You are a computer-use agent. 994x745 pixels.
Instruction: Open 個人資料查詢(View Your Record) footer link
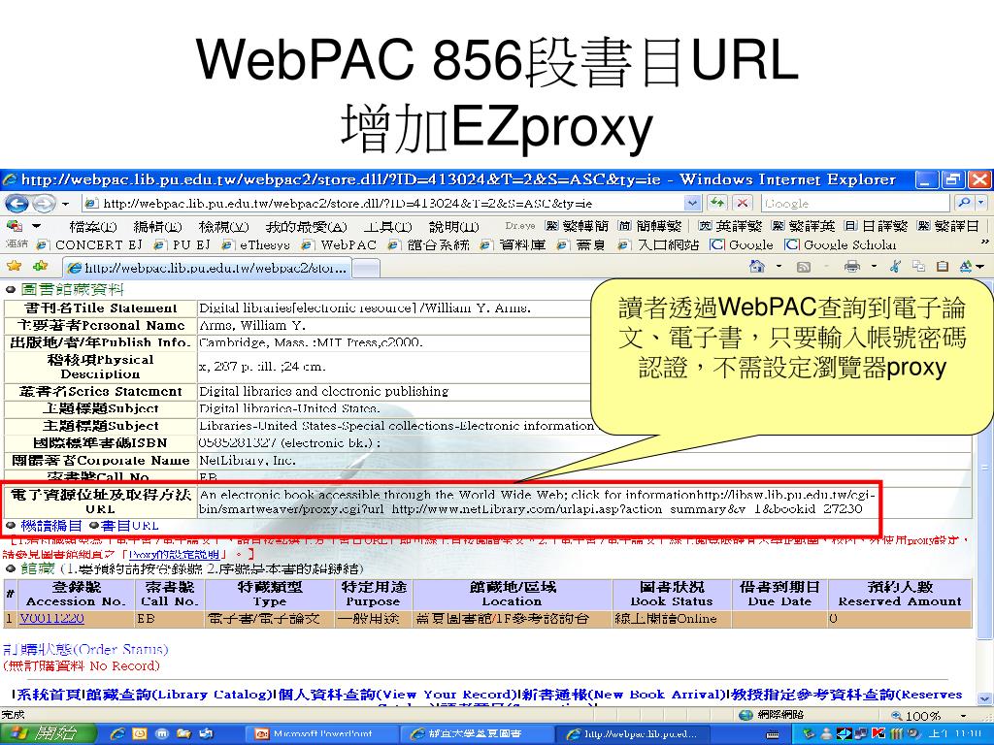[397, 695]
